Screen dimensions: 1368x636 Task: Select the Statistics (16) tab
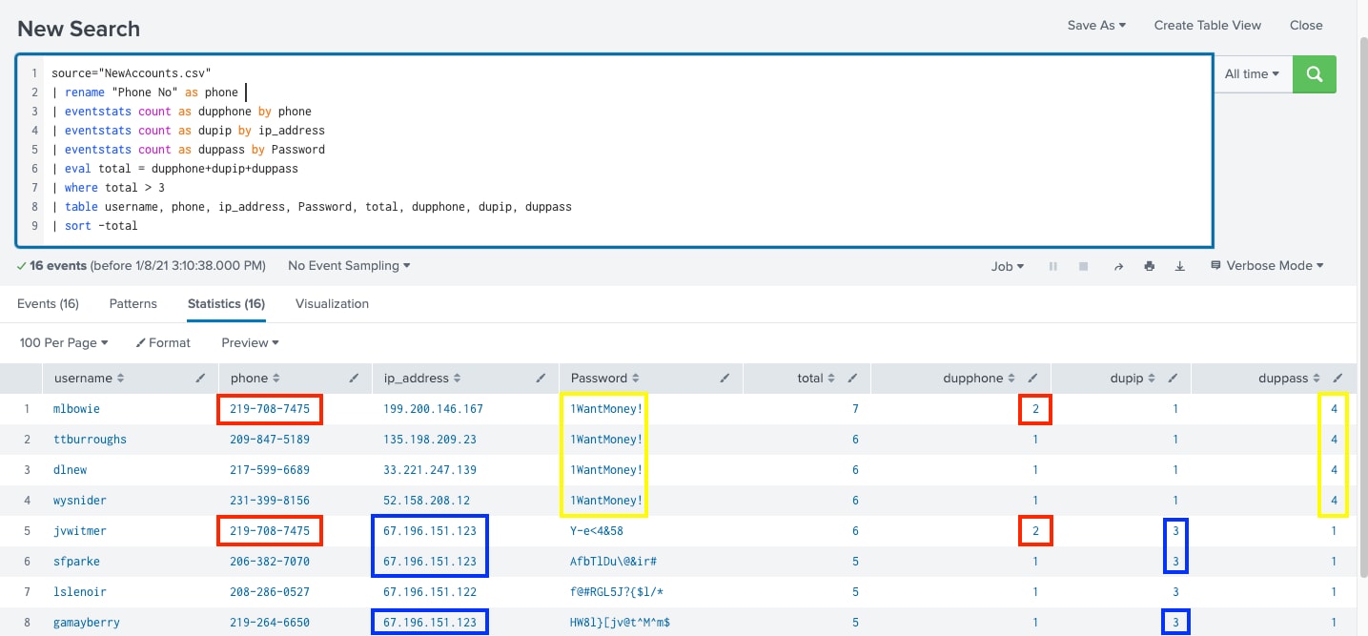coord(226,304)
